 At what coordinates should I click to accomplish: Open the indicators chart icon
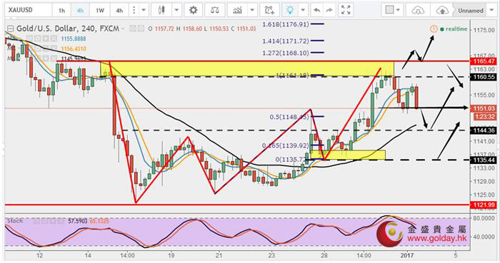pyautogui.click(x=237, y=10)
